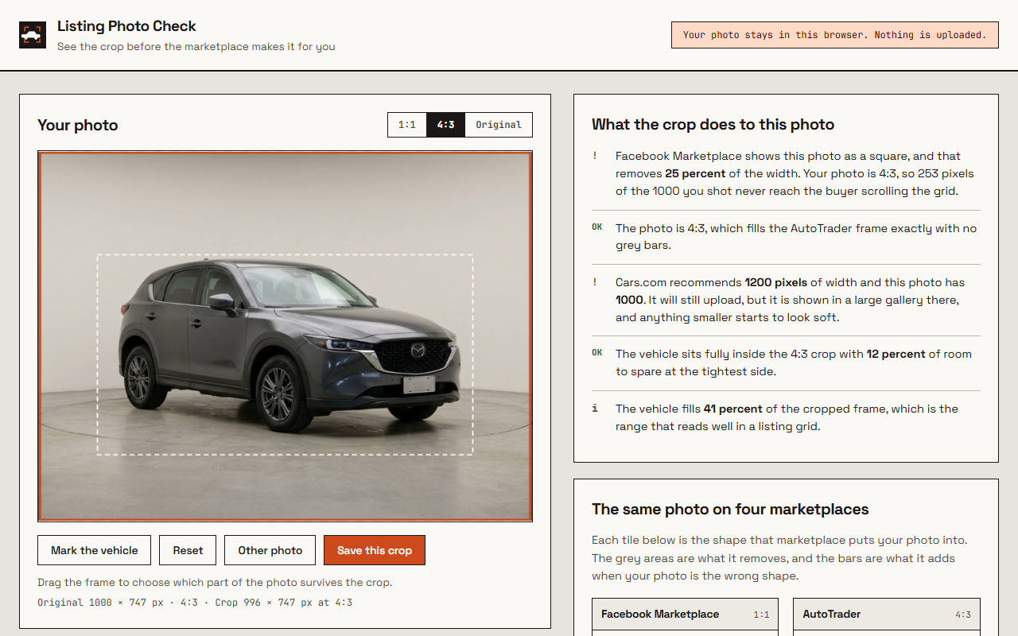Click the "Your photo" heading
The image size is (1018, 636).
click(x=78, y=125)
